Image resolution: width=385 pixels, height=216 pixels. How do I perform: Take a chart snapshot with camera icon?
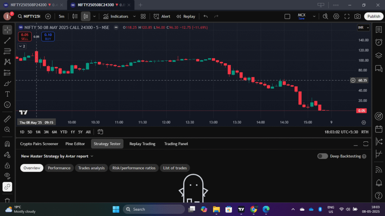click(x=358, y=16)
